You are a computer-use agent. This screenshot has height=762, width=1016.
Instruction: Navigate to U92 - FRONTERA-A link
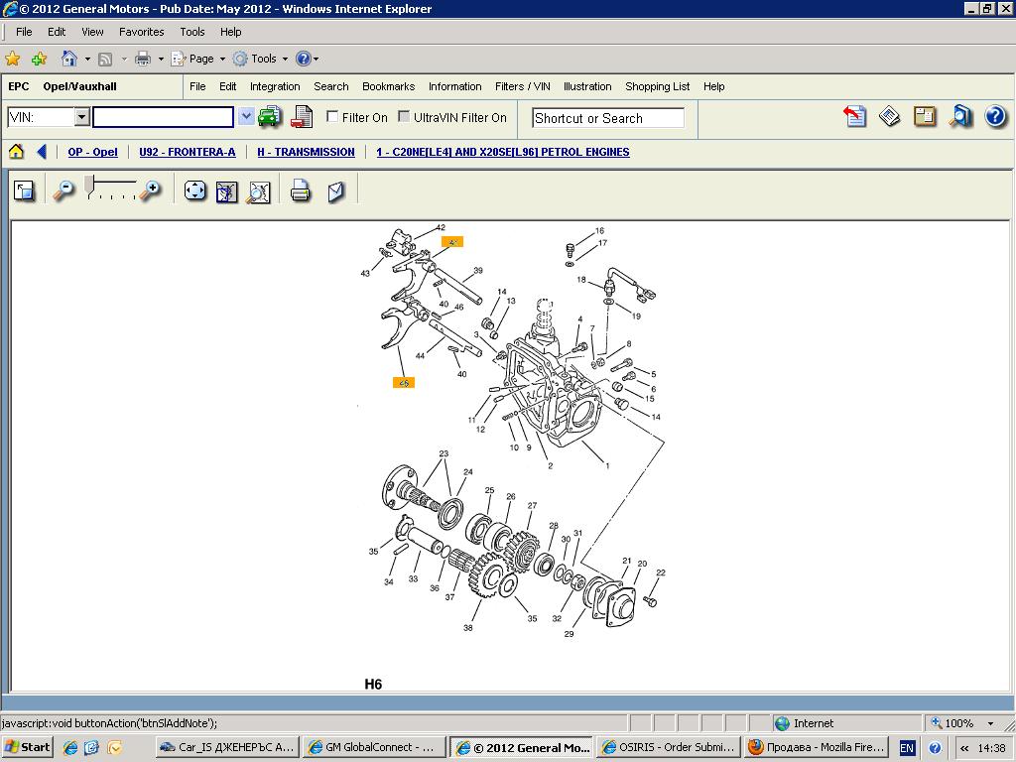pyautogui.click(x=188, y=152)
